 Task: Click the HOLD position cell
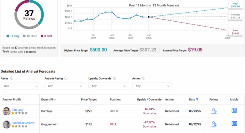(114, 111)
